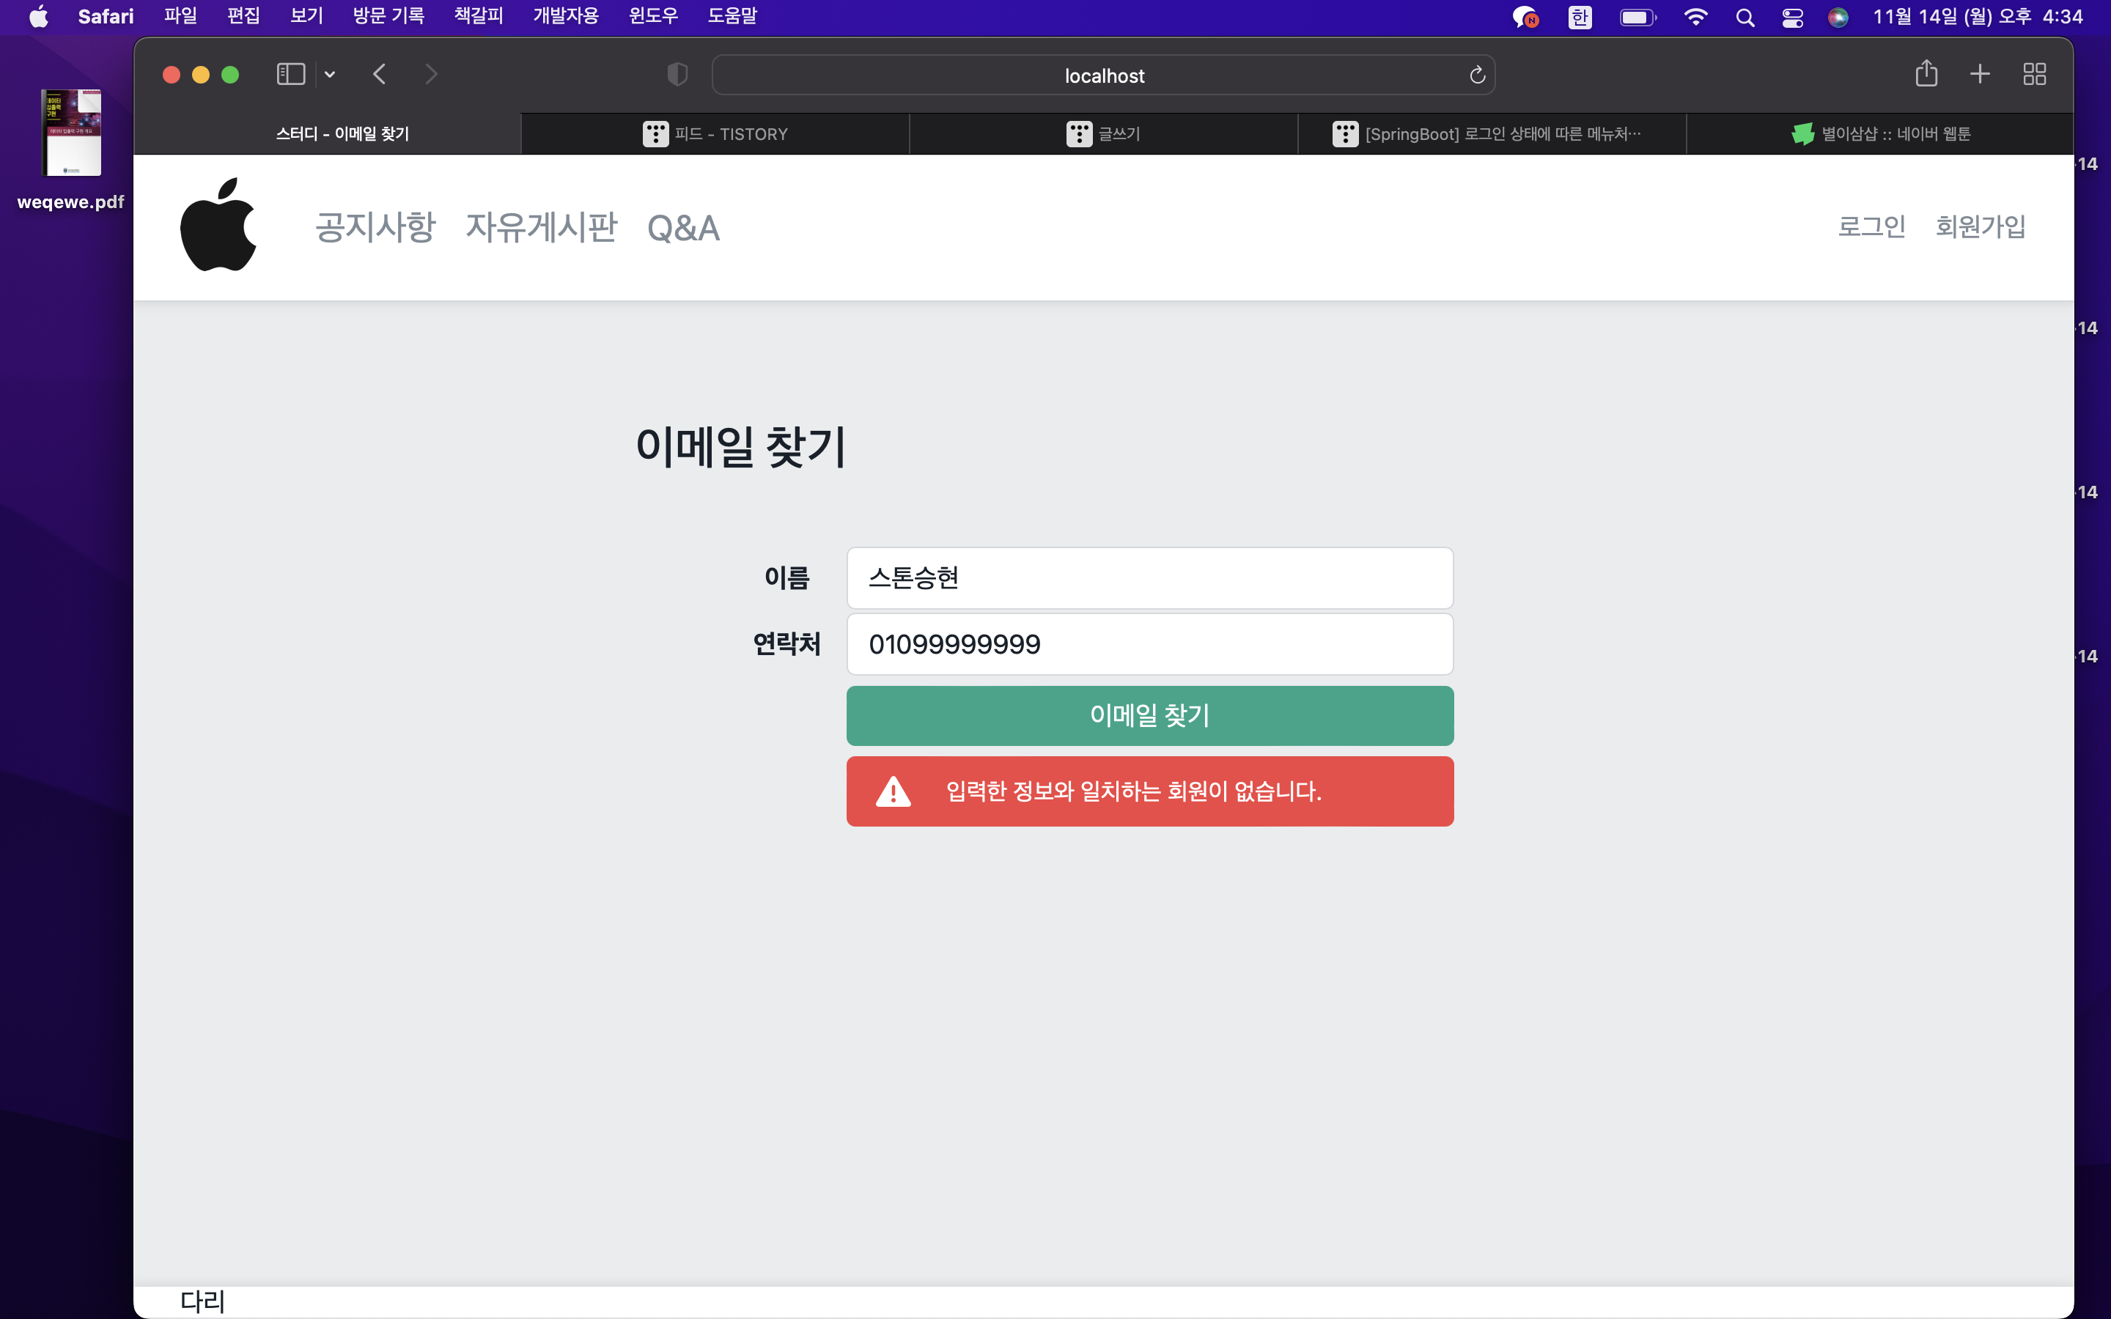Click the reload page icon

point(1477,75)
